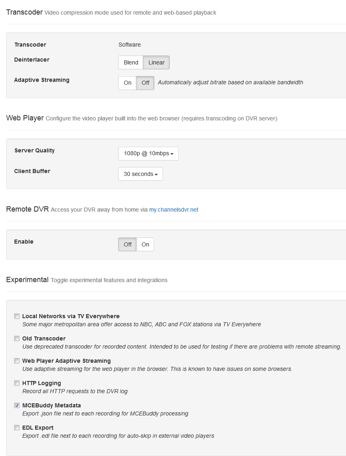Turn Adaptive Streaming Off

click(145, 83)
